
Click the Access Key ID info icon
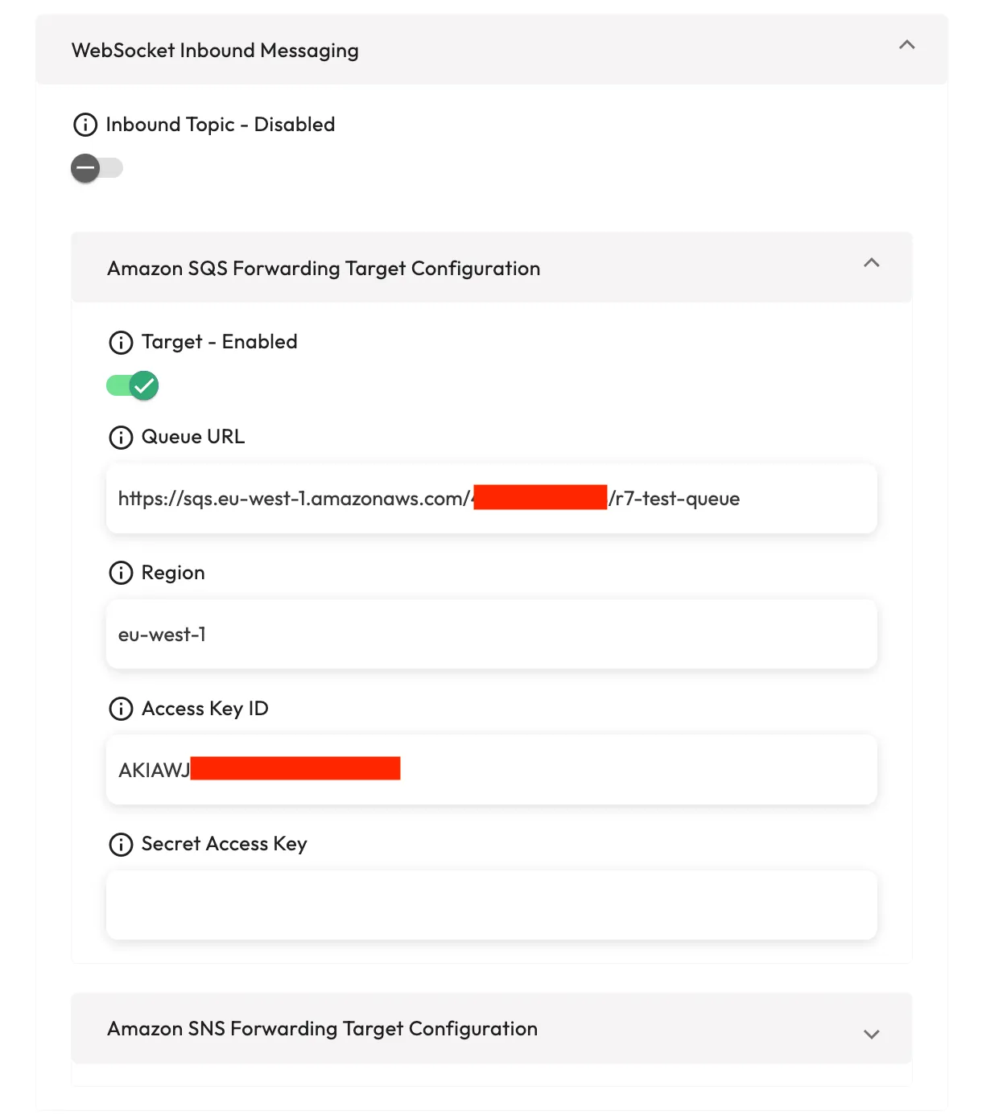coord(121,709)
